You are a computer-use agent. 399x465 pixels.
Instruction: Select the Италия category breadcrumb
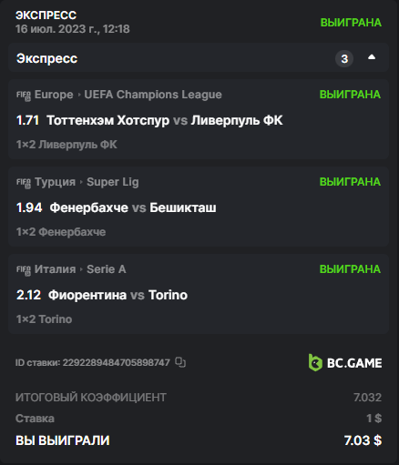click(55, 269)
